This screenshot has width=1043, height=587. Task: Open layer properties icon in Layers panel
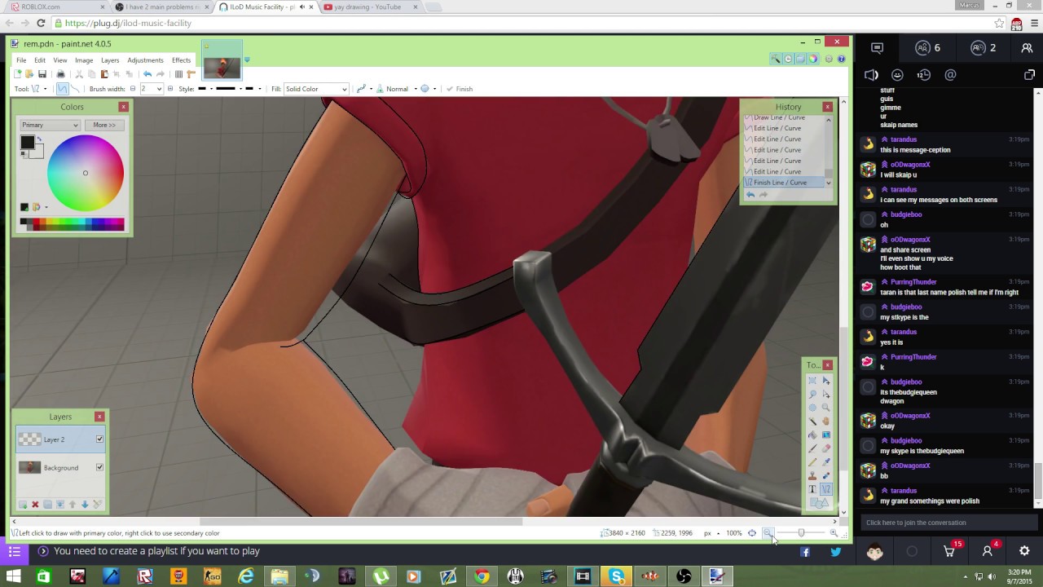[97, 505]
